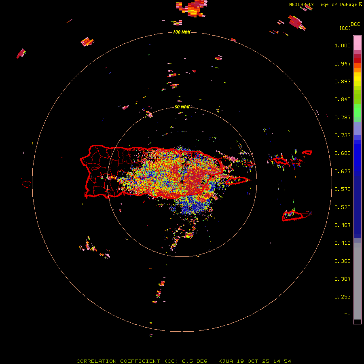Click the 0.947 scale value
Screen dimensions: 364x364
[x=343, y=63]
